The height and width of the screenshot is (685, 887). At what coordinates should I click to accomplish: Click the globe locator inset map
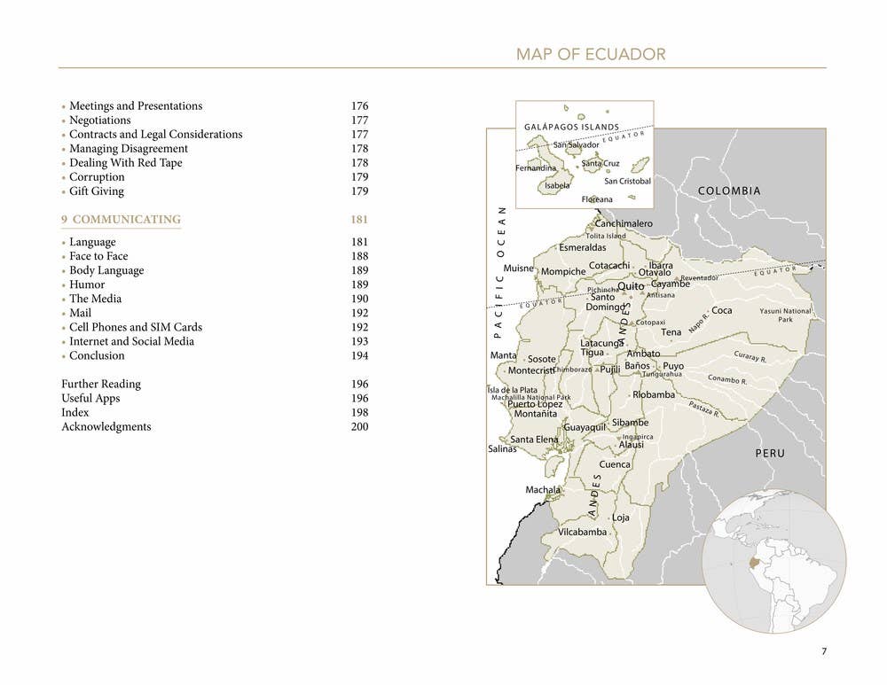coord(774,561)
